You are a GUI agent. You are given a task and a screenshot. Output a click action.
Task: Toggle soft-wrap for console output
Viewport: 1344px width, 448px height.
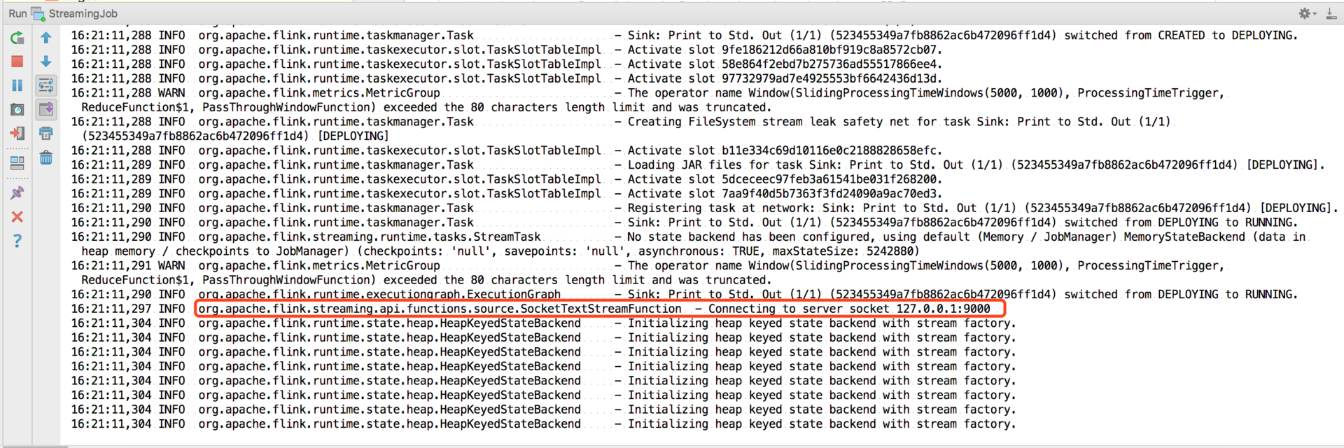[x=46, y=85]
